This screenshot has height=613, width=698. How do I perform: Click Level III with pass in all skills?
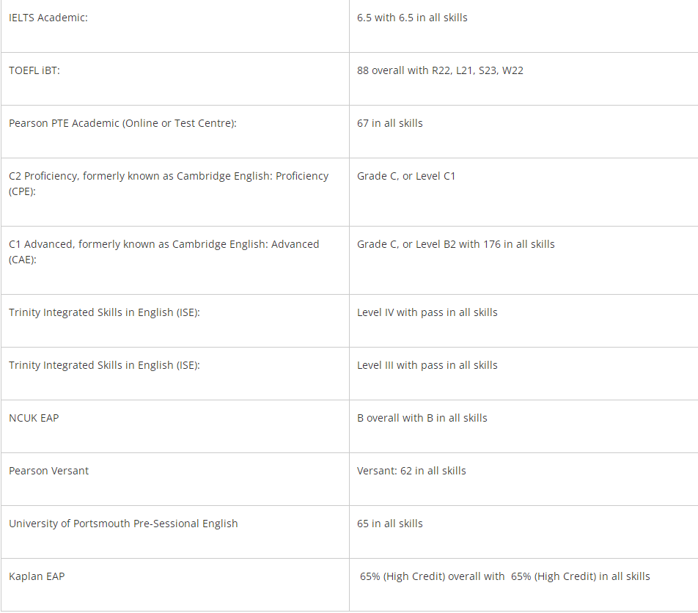click(427, 365)
